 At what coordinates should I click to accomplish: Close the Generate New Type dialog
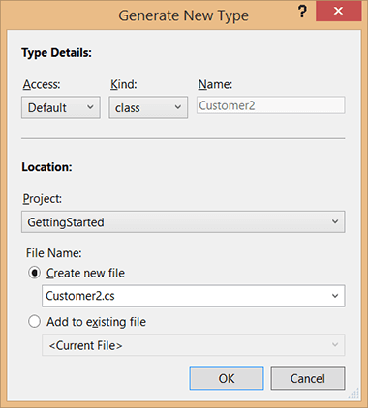coord(338,11)
